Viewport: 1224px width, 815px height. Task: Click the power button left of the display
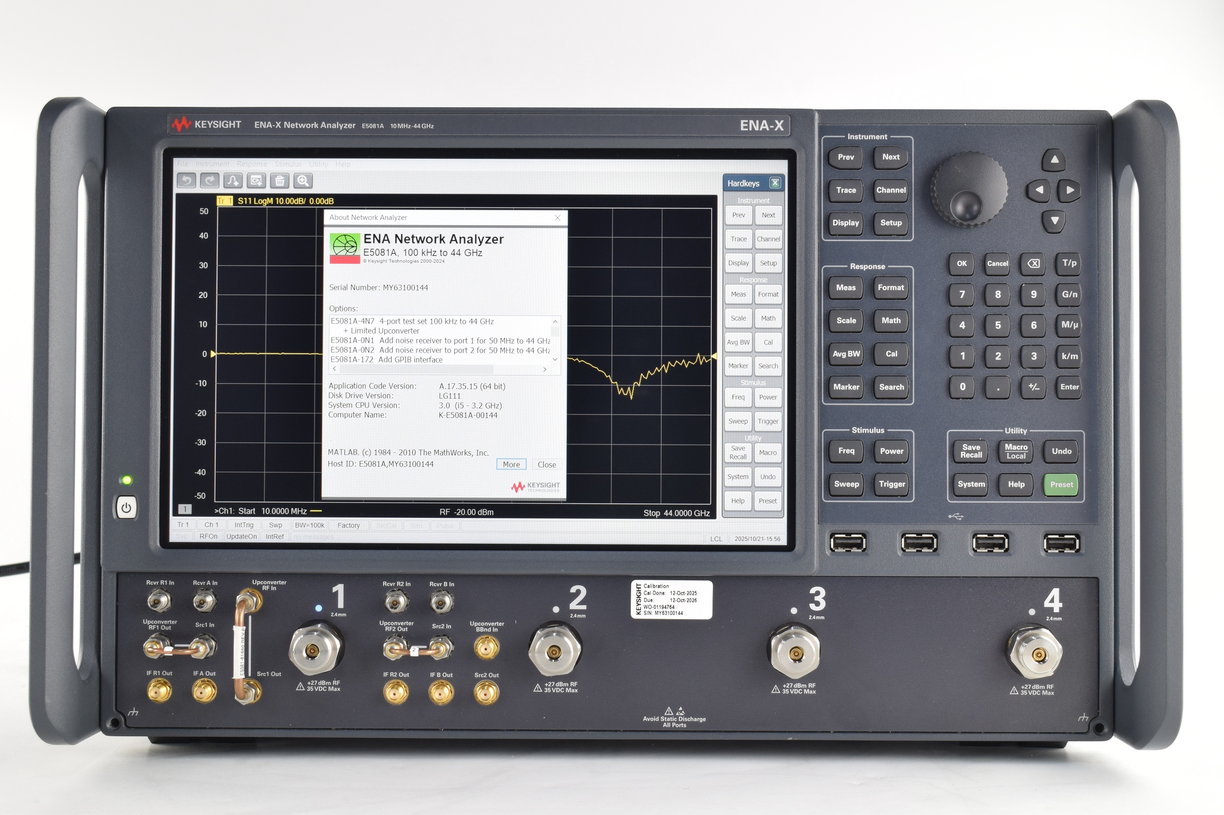(x=126, y=508)
